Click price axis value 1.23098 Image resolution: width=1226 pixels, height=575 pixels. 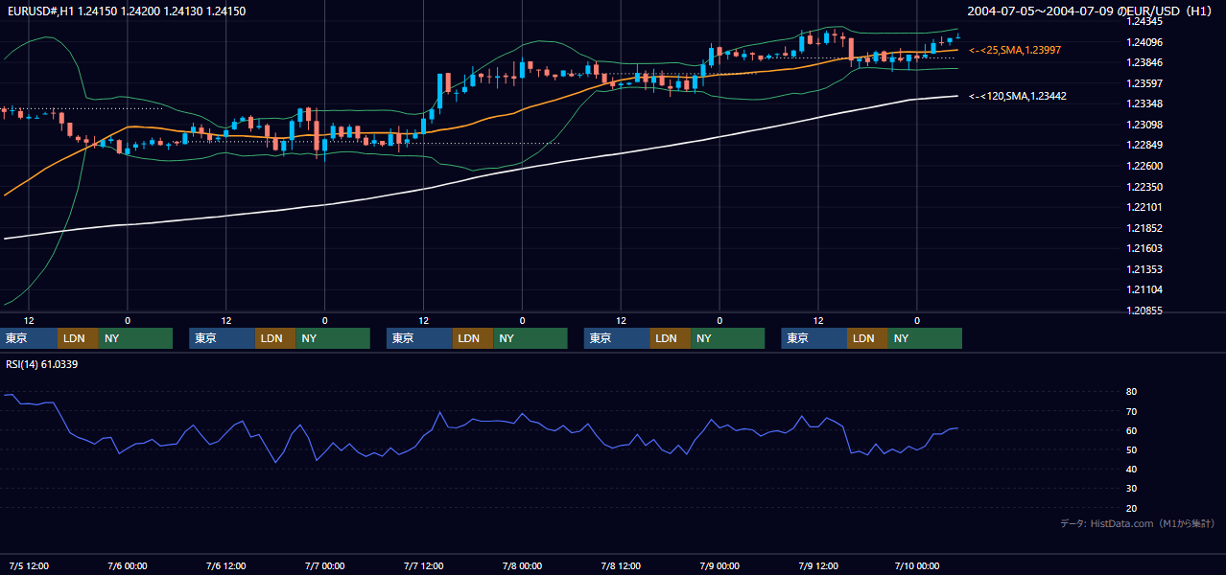(1144, 125)
